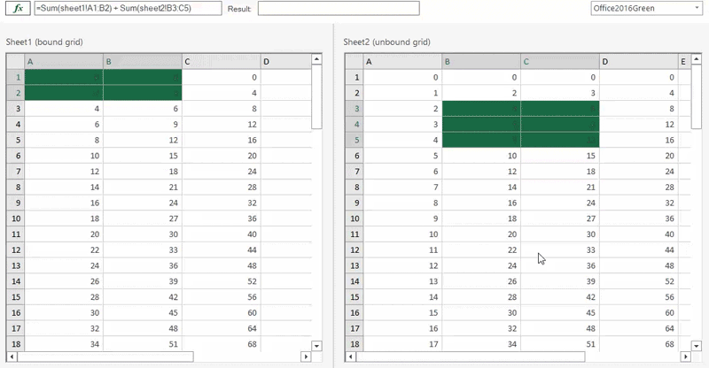Select column C header in Sheet1

pyautogui.click(x=221, y=61)
